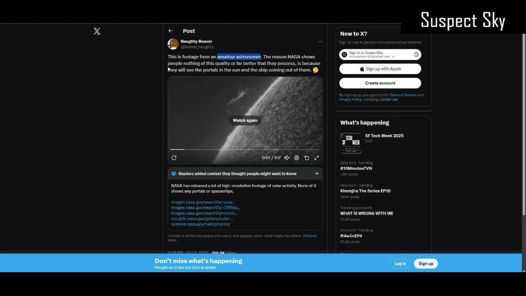Image resolution: width=526 pixels, height=296 pixels.
Task: Click Find out more link
Action: [x=310, y=236]
